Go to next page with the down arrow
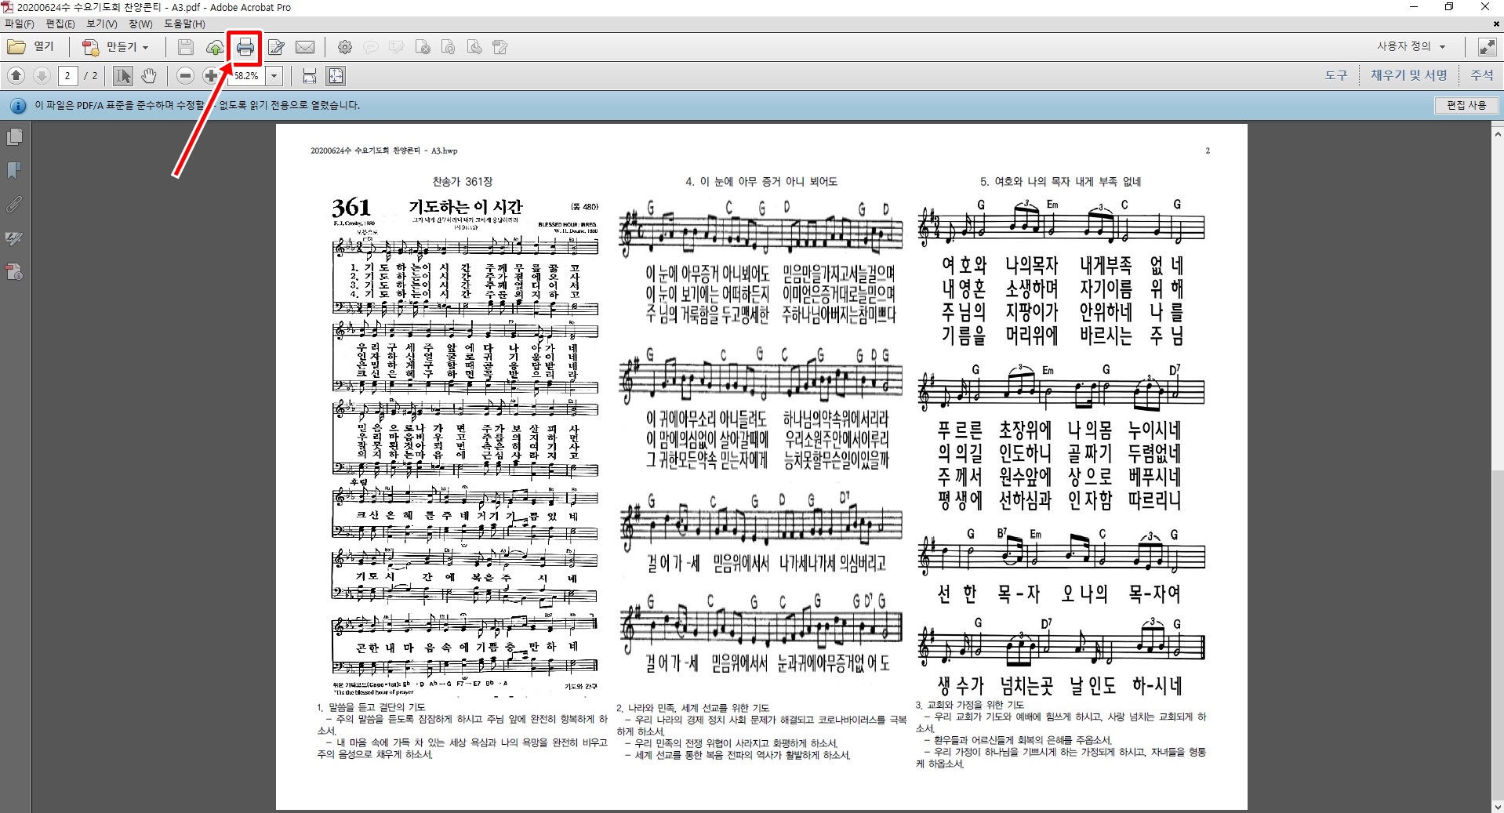Screen dimensions: 1504x813 pyautogui.click(x=42, y=75)
